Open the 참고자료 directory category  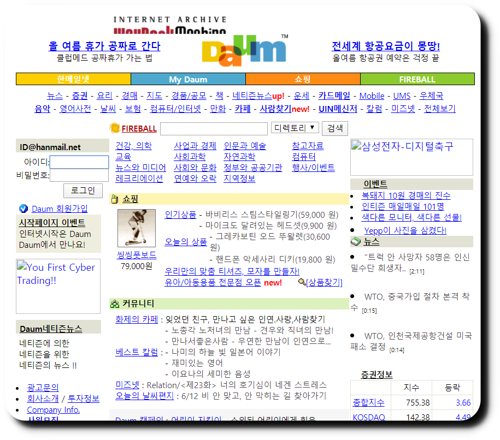click(x=308, y=146)
